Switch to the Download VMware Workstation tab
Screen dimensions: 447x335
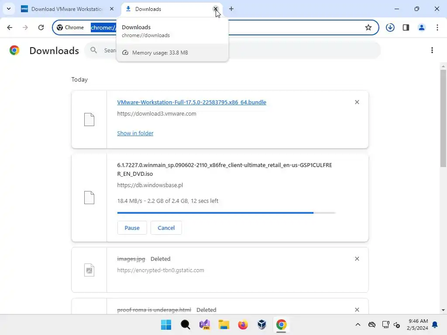click(67, 9)
